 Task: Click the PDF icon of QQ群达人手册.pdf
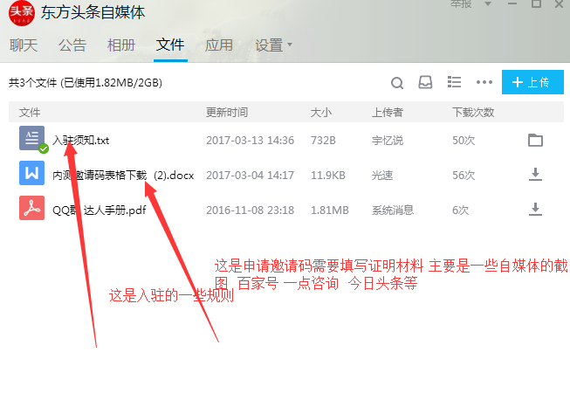click(x=32, y=208)
